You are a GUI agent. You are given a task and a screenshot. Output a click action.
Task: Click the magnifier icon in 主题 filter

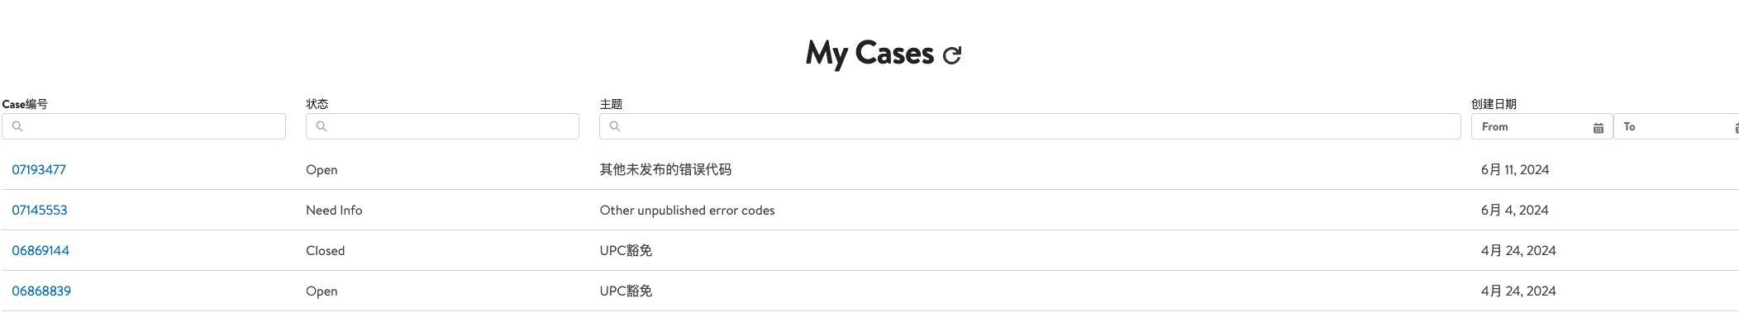coord(615,126)
